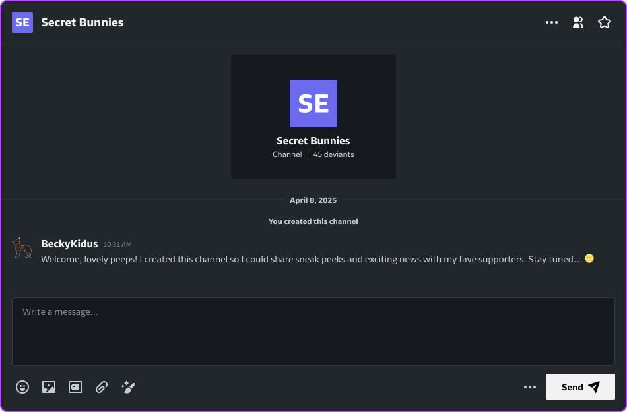The height and width of the screenshot is (412, 627).
Task: Open the channel members list icon
Action: 578,22
